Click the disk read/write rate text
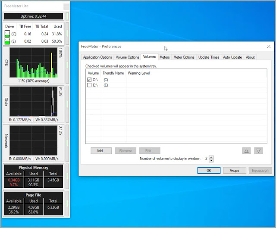276x228 pixels. 34,120
